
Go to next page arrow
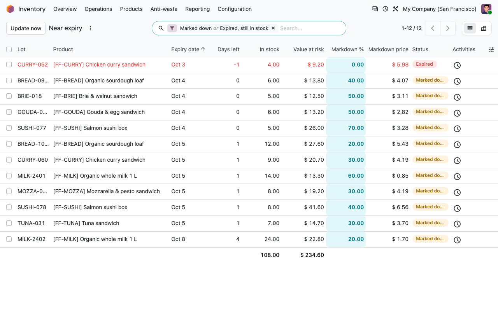tap(448, 28)
